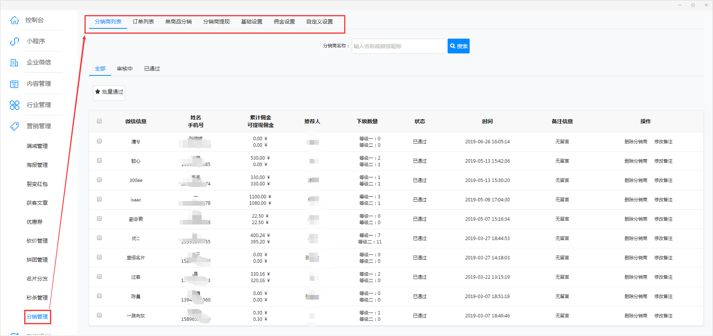Click the 1100.00 ¥ commission value
713x336 pixels.
(x=260, y=197)
